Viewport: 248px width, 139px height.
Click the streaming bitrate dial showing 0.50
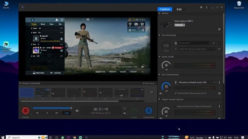(166, 46)
